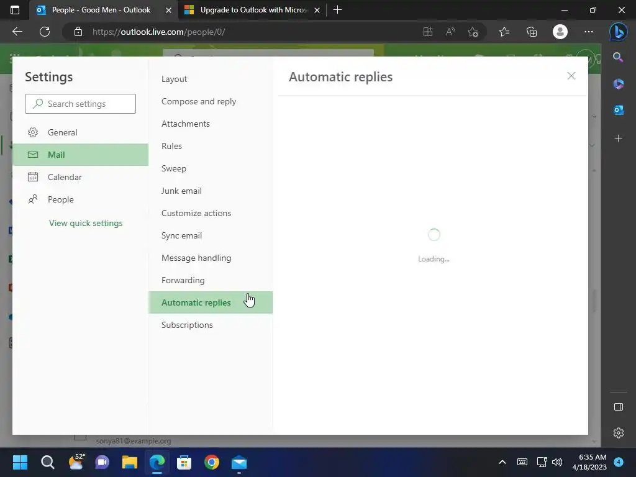Open the Sweep settings page
636x477 pixels.
[x=210, y=168]
